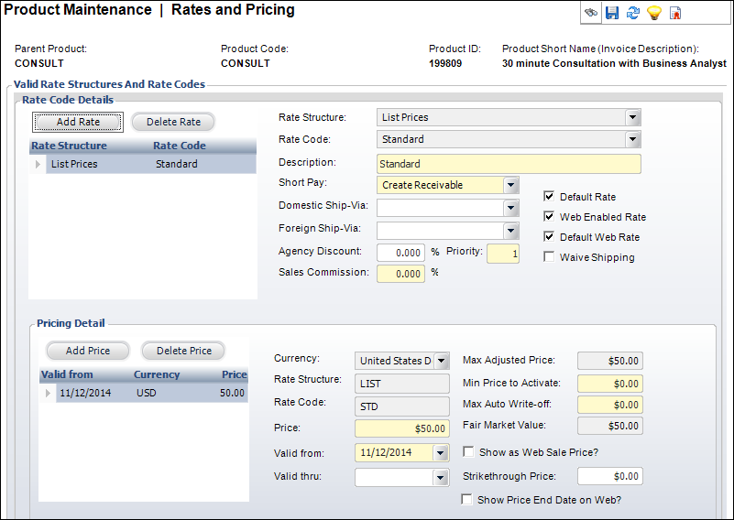Click the Price column header
Viewport: 734px width, 520px height.
pyautogui.click(x=234, y=374)
